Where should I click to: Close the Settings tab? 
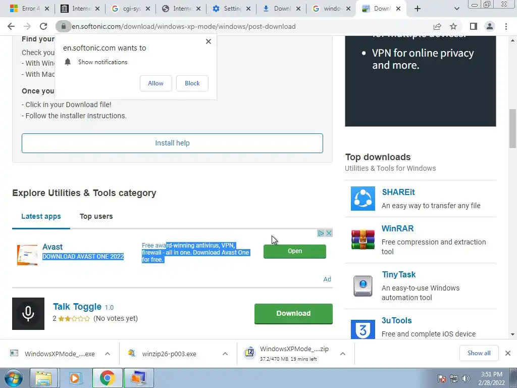click(248, 9)
